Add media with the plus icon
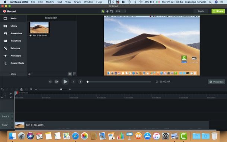Screen dimensions: 227x142 (29, 74)
